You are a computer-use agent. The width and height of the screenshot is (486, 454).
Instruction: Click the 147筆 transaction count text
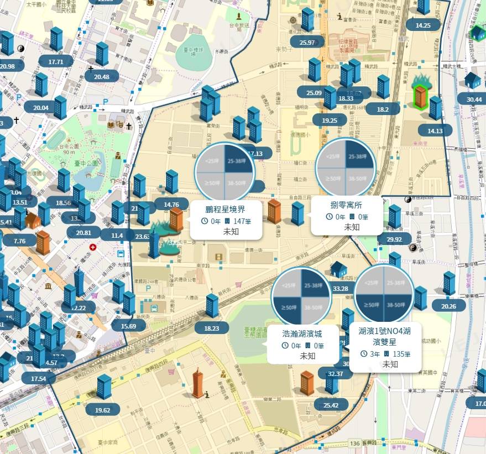[x=242, y=221]
